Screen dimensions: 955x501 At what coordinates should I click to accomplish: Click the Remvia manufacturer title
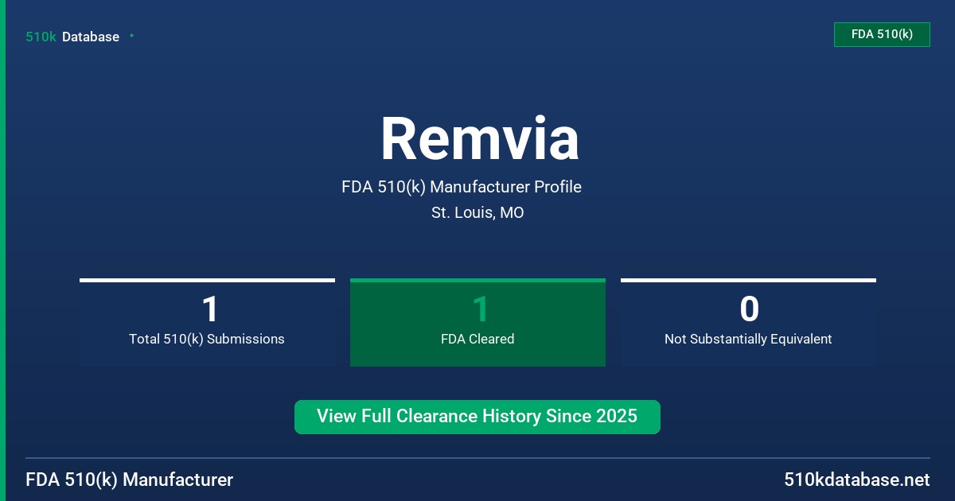point(479,139)
